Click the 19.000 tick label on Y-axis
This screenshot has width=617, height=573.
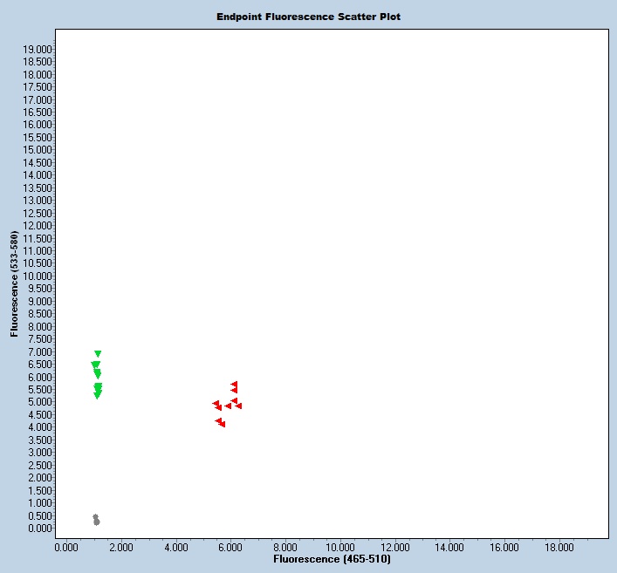pos(38,49)
